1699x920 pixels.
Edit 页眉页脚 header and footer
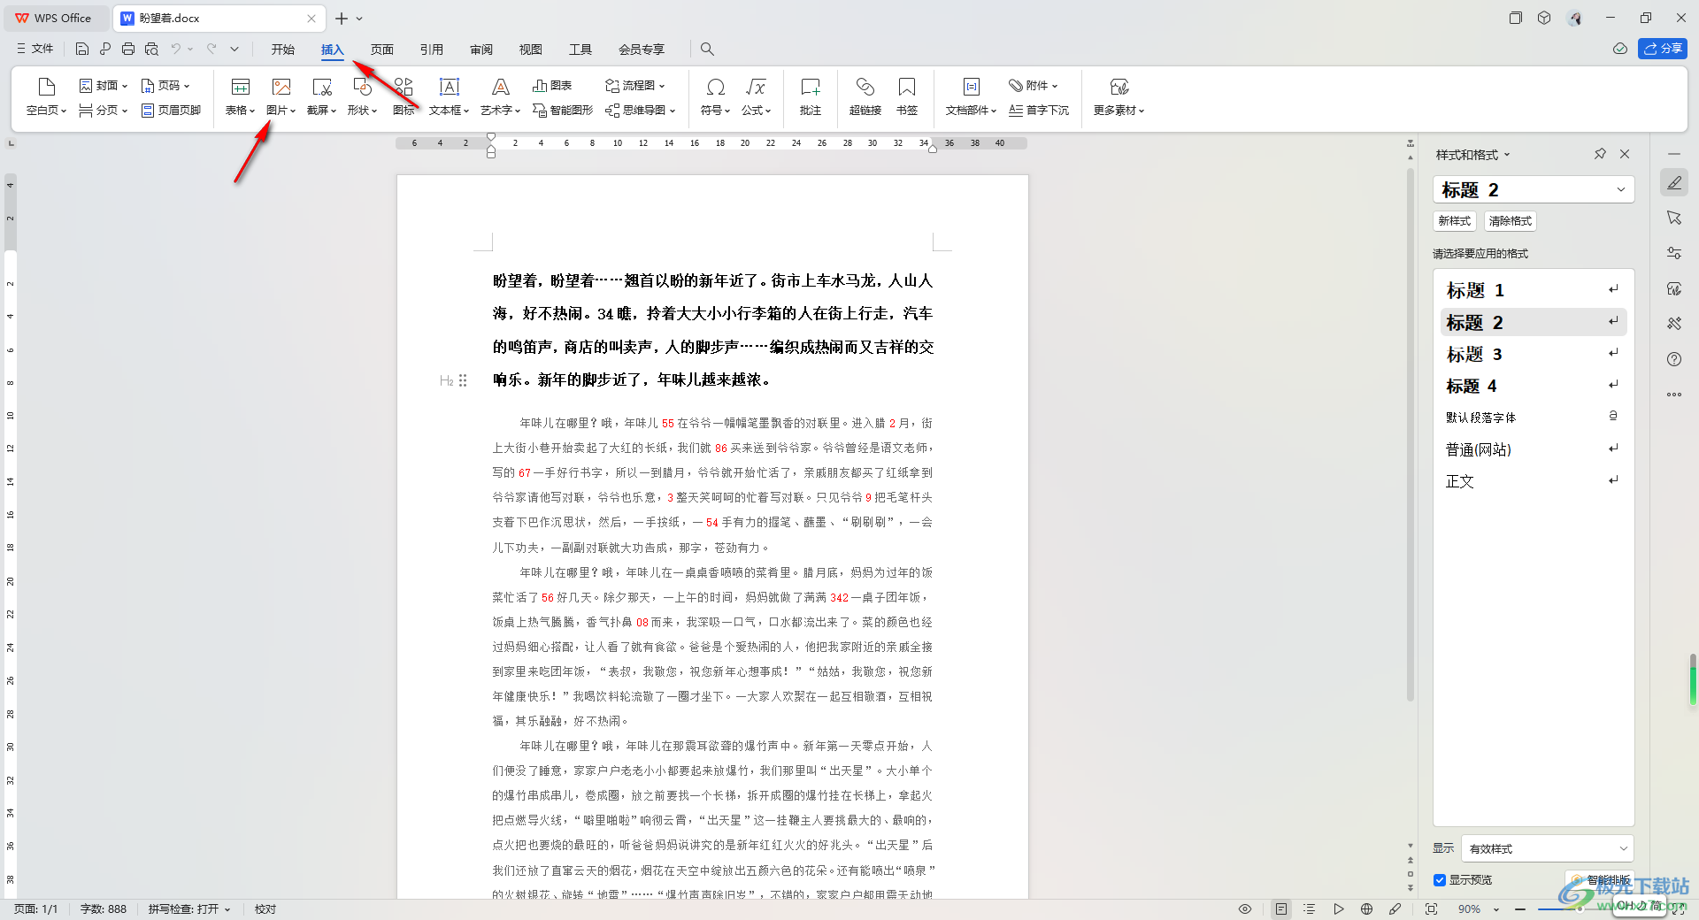pyautogui.click(x=172, y=111)
